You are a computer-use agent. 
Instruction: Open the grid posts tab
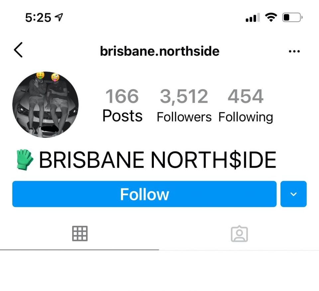coord(80,234)
